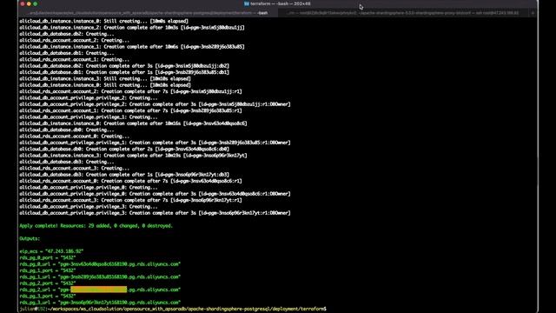Image resolution: width=556 pixels, height=313 pixels.
Task: Click the privilege_3 'Creation complete after 3s' line
Action: pos(155,212)
